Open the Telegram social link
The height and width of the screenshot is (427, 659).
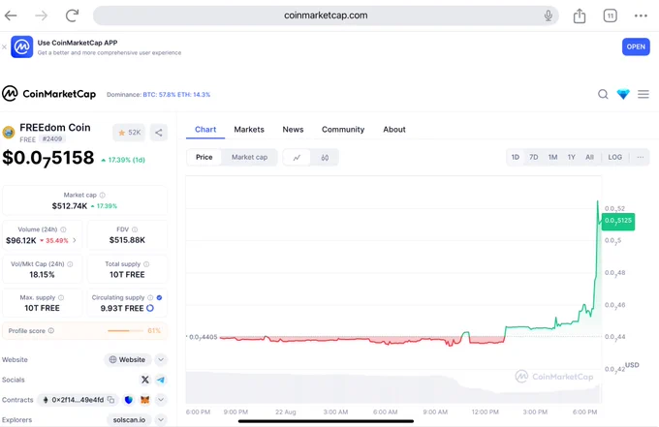(x=161, y=380)
